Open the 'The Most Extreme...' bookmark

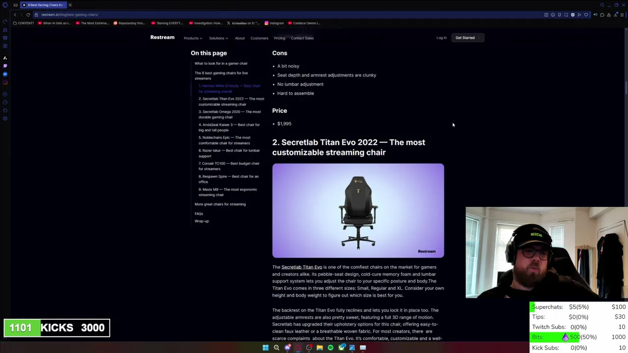tap(92, 23)
